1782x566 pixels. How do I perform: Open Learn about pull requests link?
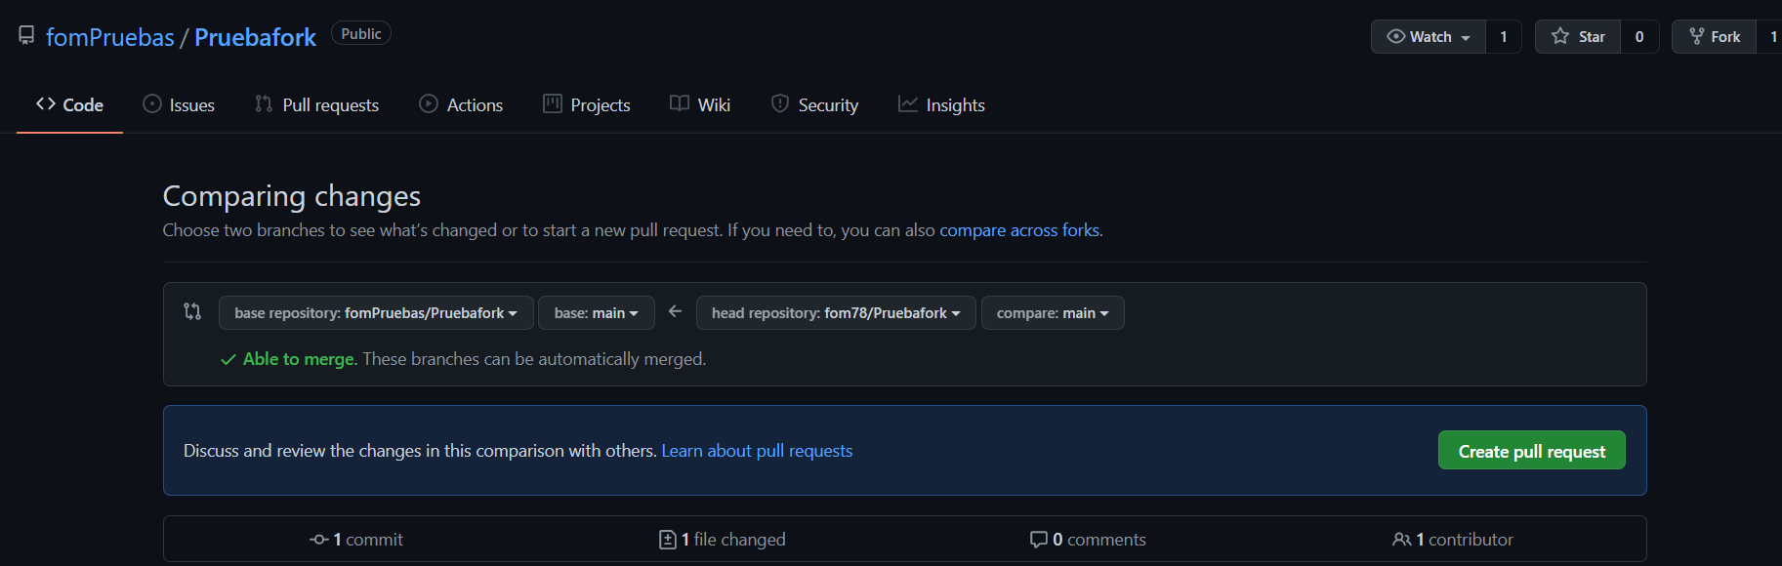(757, 451)
